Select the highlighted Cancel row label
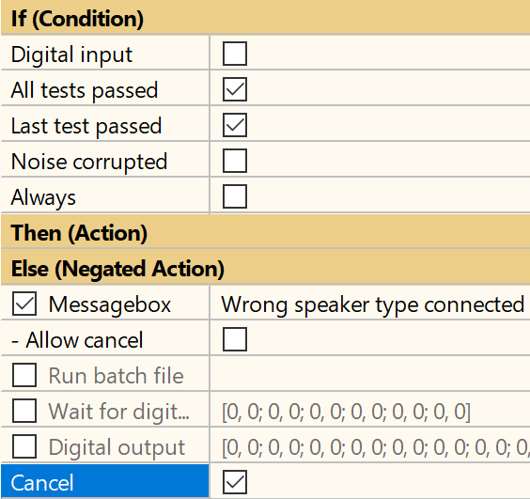This screenshot has height=499, width=530. 105,482
